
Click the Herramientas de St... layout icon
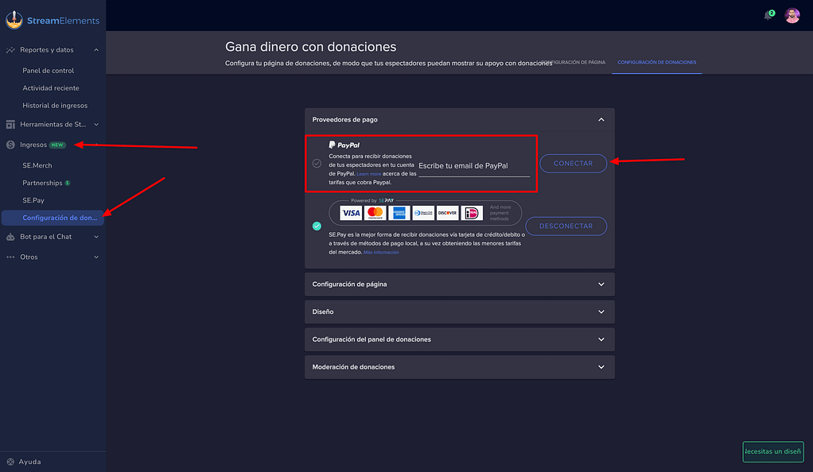click(x=10, y=124)
